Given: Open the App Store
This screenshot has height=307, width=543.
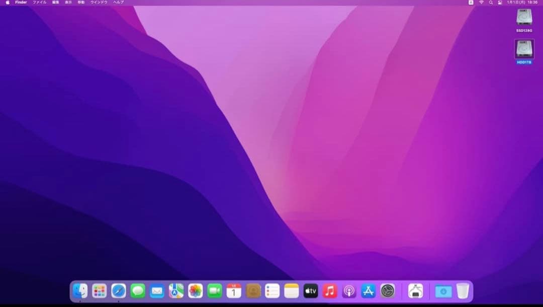Looking at the screenshot, I should point(369,290).
